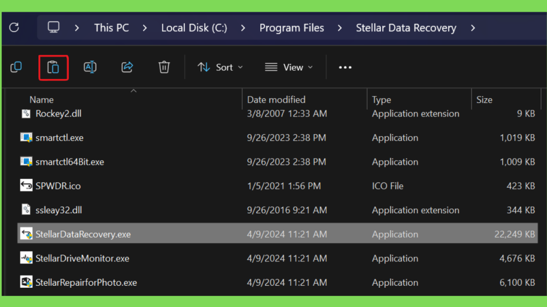Open the Sort dropdown
Viewport: 547px width, 307px height.
pos(220,67)
